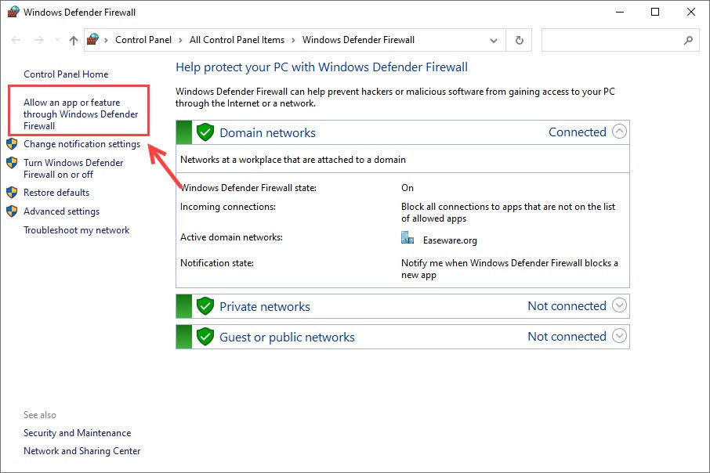Minimize the Windows Defender Firewall window

tap(620, 13)
